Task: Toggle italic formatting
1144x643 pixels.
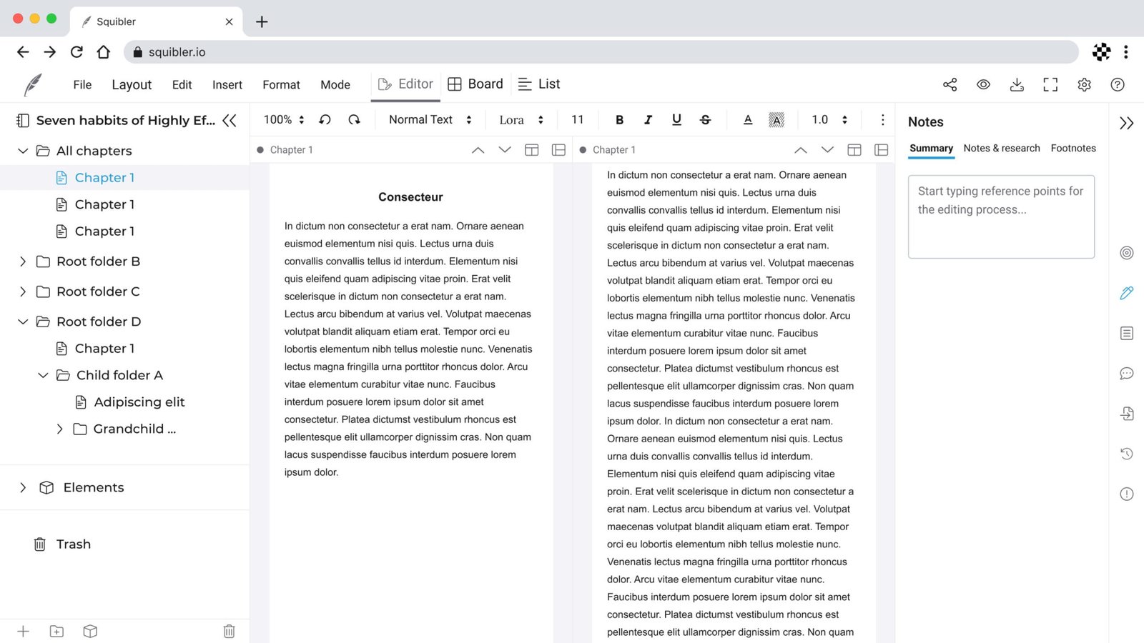Action: [648, 119]
